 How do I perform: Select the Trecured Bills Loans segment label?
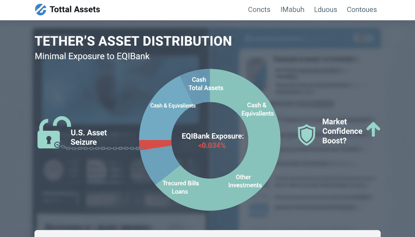pos(180,187)
